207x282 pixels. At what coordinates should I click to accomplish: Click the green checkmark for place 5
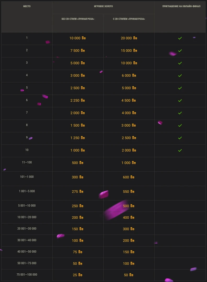[180, 88]
